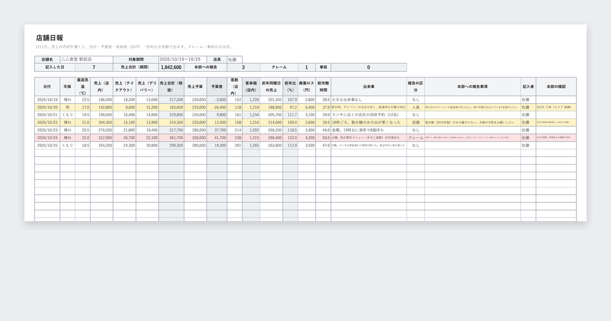Click the store name cell "△△食堂 駅前店"
The image size is (611, 321).
(87, 60)
